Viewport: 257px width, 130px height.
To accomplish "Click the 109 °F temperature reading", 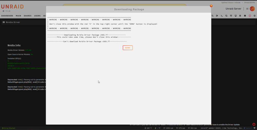I will (x=148, y=128).
